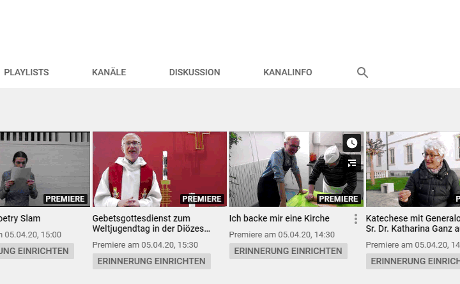Click the PREMIERE badge on the baking thumbnail
Image resolution: width=460 pixels, height=284 pixels.
(x=339, y=199)
